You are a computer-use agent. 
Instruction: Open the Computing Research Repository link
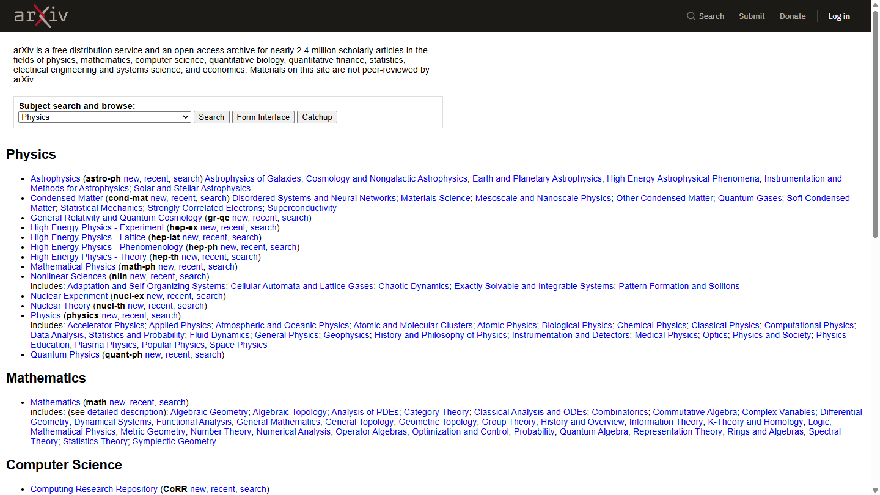point(94,489)
